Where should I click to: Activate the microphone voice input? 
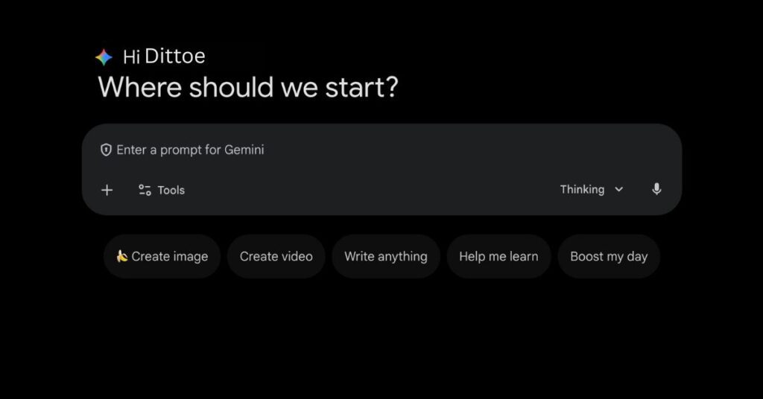point(656,190)
